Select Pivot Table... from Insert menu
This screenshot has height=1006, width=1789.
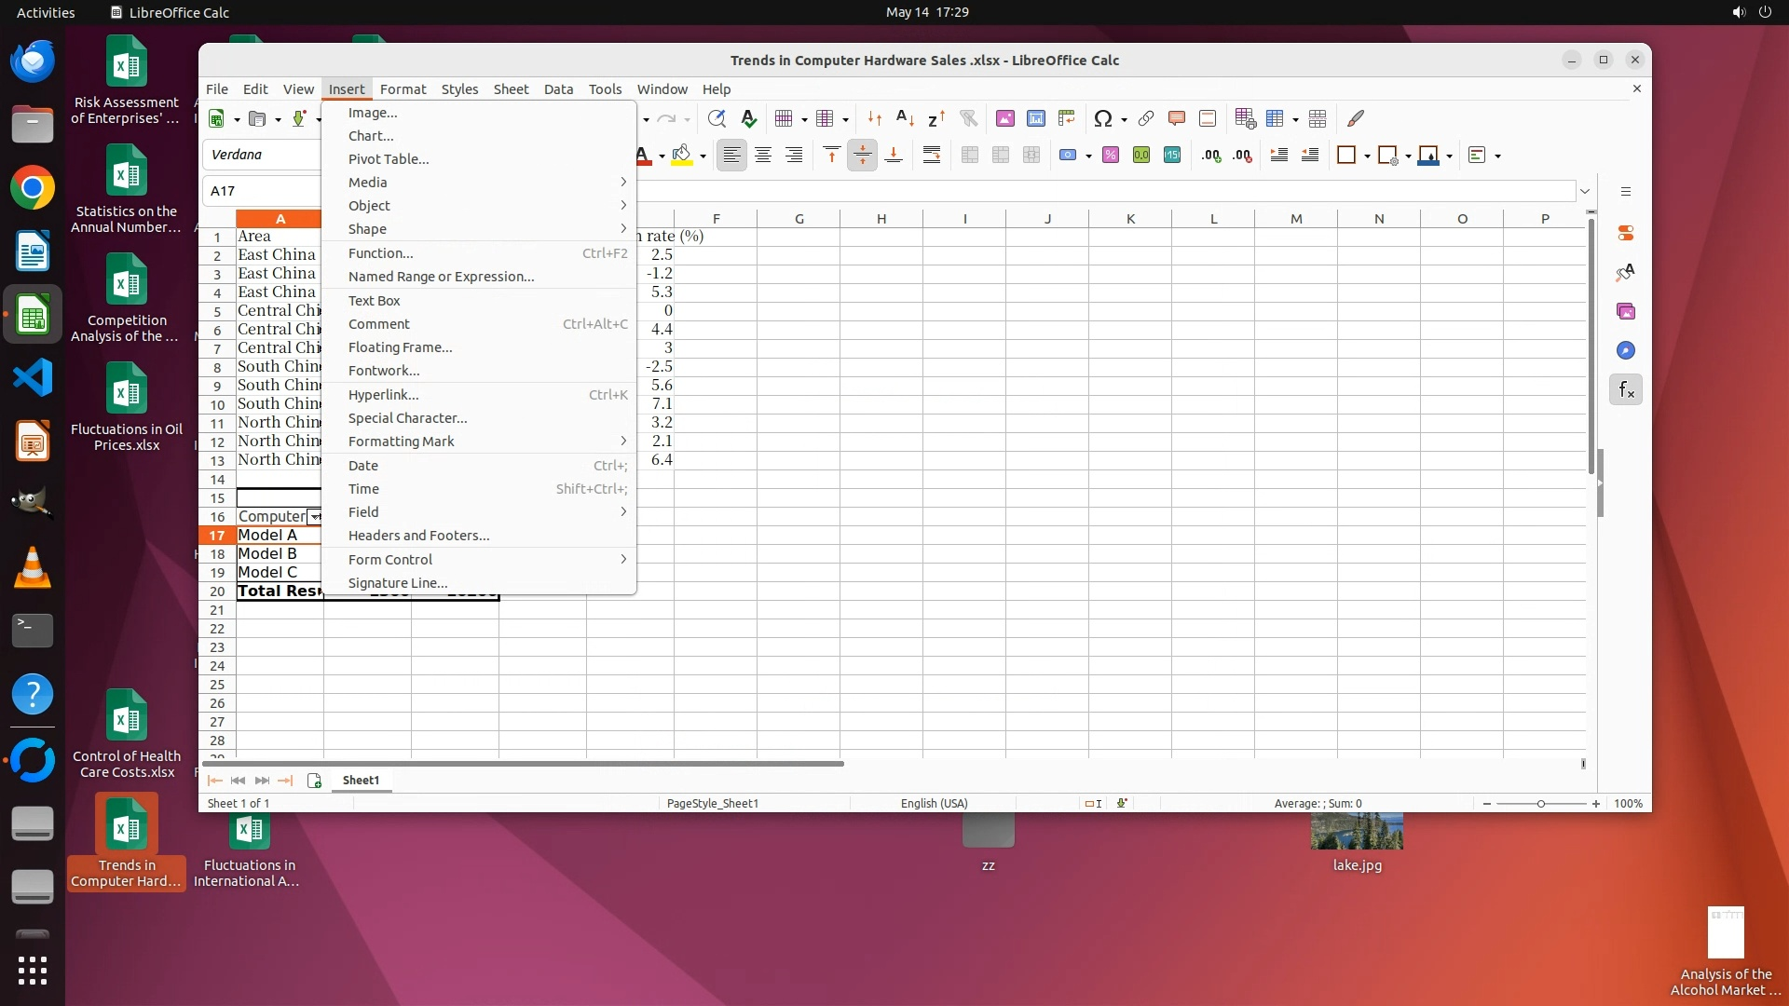point(389,159)
